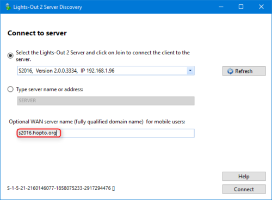Click Connect to join the server
The height and width of the screenshot is (200, 272).
point(244,189)
